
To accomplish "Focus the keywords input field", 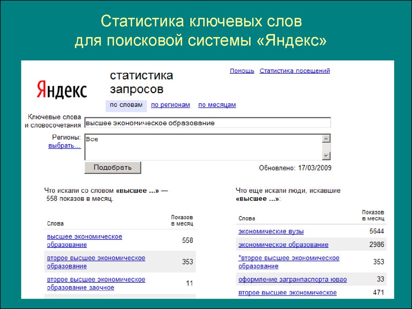I will (x=208, y=123).
